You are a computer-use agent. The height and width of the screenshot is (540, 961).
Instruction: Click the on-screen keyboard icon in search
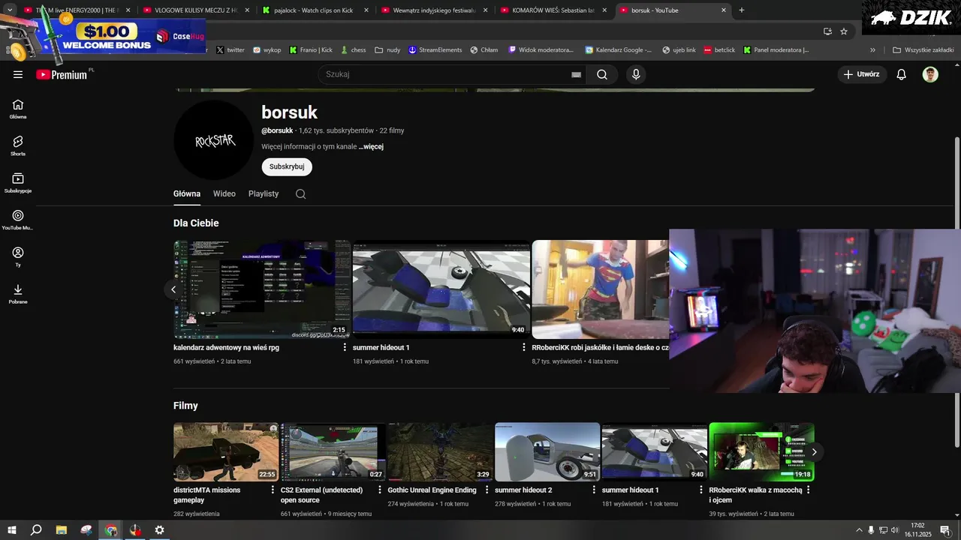coord(577,74)
